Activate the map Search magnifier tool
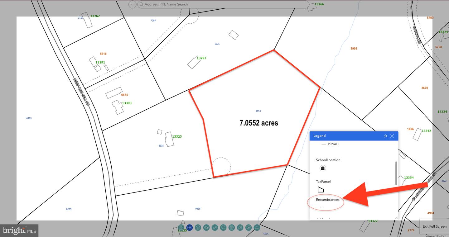Image resolution: width=449 pixels, height=237 pixels. point(223,227)
